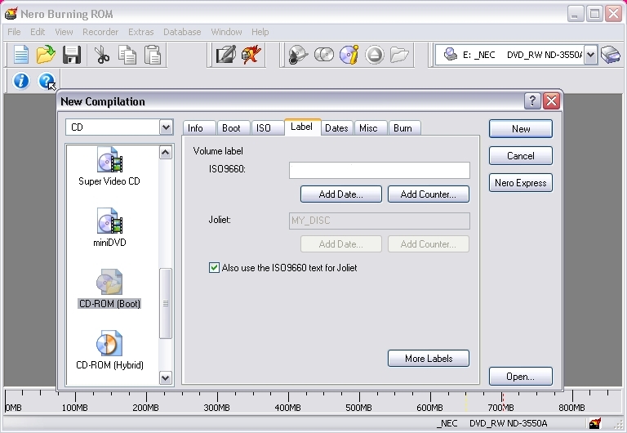Click the blue Info 'i' icon
Image resolution: width=627 pixels, height=433 pixels.
[21, 80]
